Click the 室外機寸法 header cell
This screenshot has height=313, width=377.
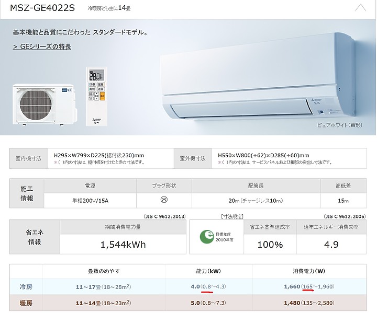pos(193,158)
